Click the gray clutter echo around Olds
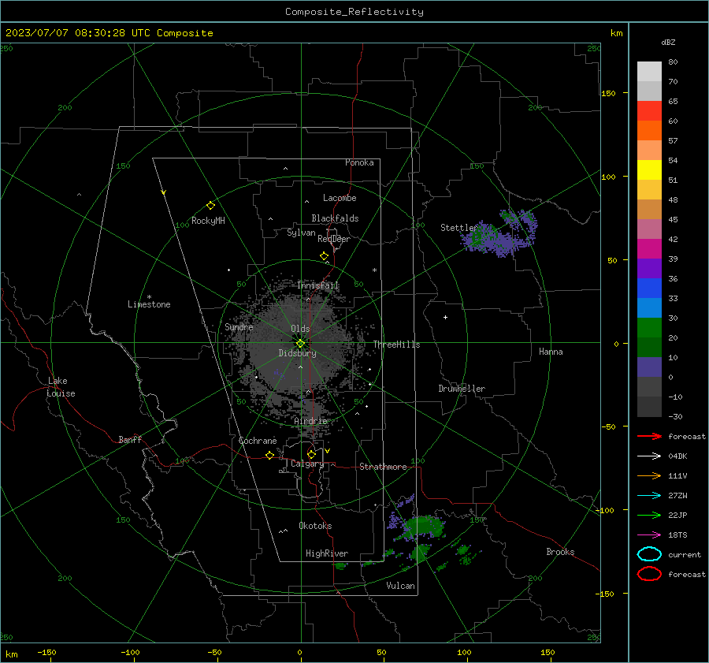This screenshot has width=709, height=663. tap(299, 344)
